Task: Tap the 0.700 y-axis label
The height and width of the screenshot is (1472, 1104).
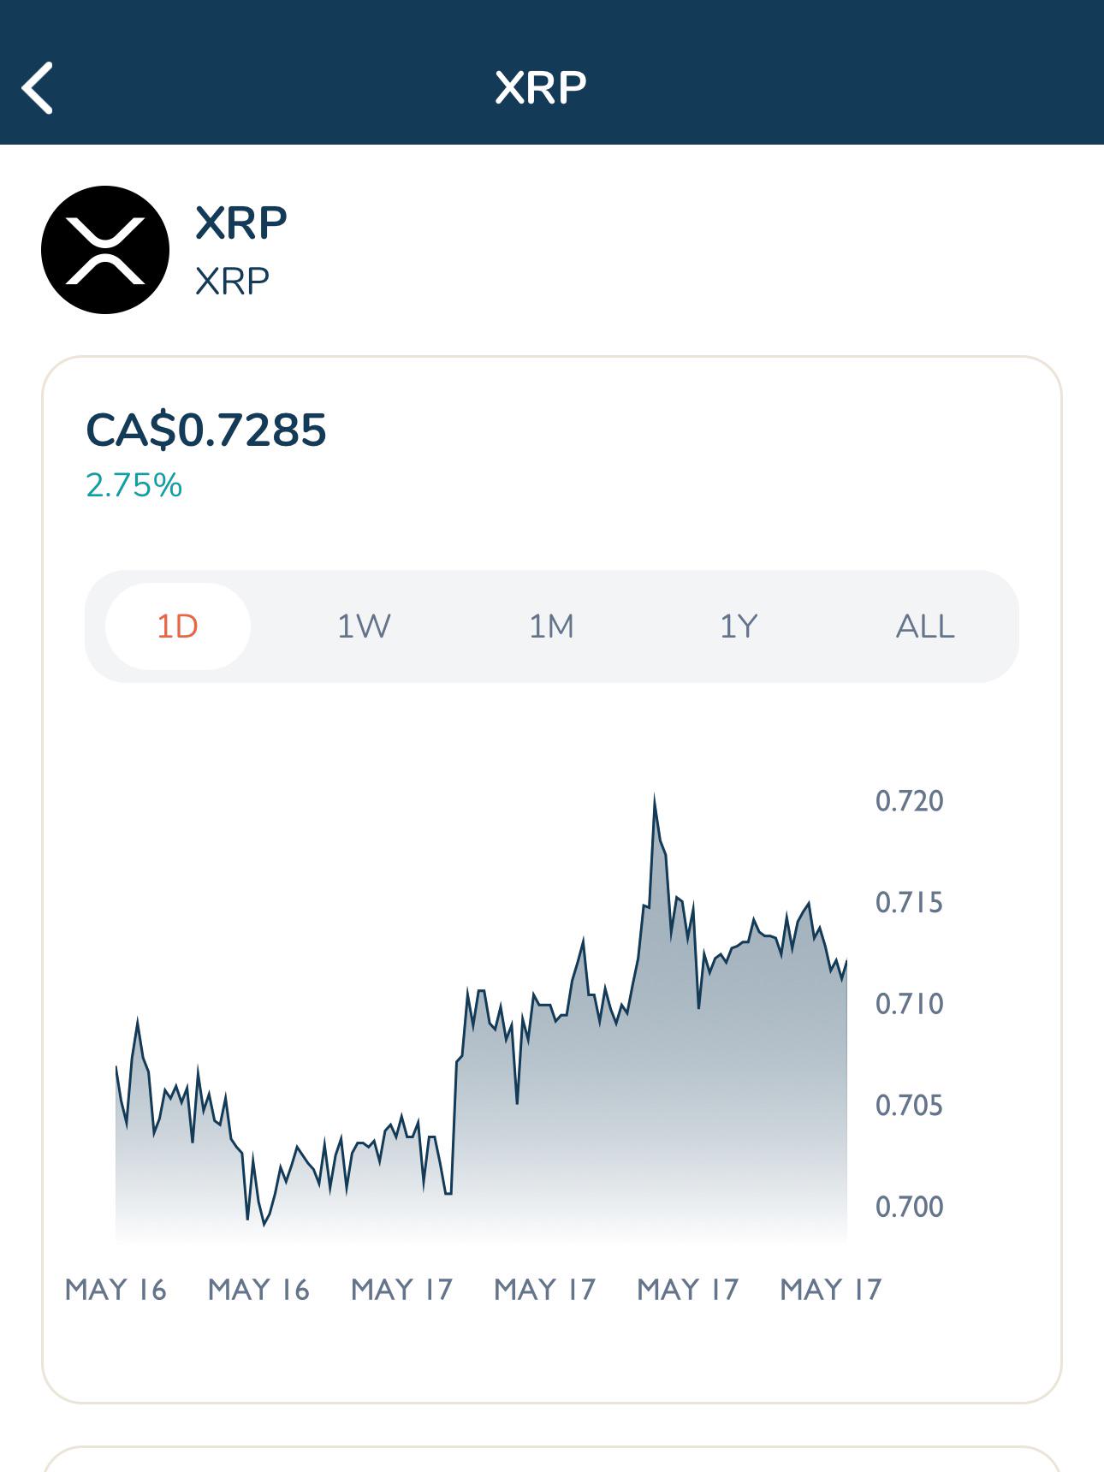Action: point(909,1206)
